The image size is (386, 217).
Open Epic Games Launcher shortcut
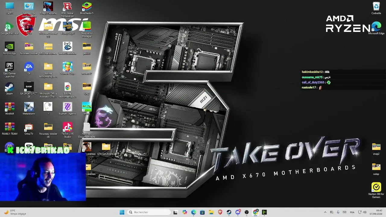[x=10, y=70]
